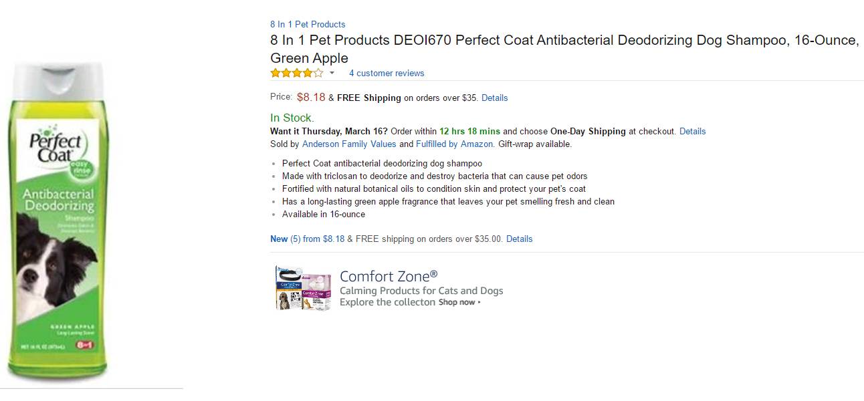Viewport: 864px width, 401px height.
Task: Click the green In Stock status
Action: (292, 118)
